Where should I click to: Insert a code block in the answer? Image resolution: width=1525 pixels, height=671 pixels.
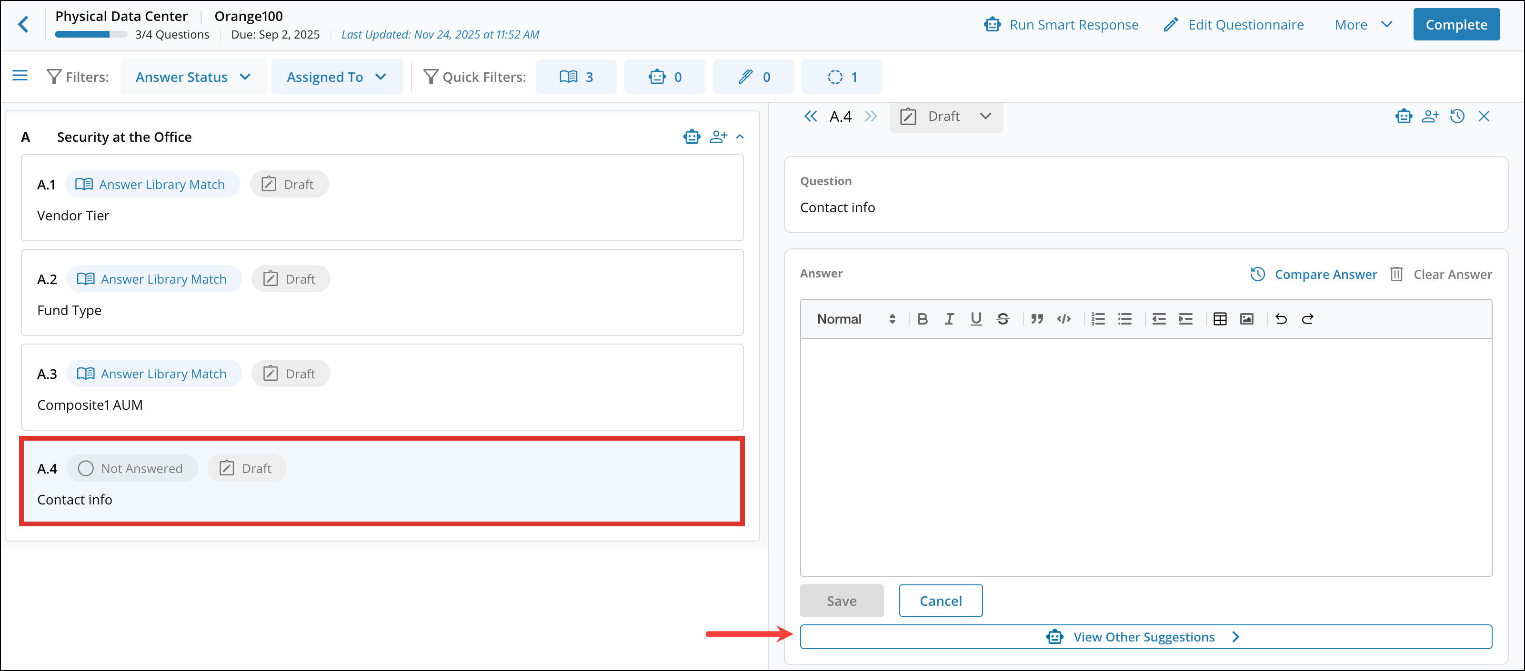point(1064,319)
